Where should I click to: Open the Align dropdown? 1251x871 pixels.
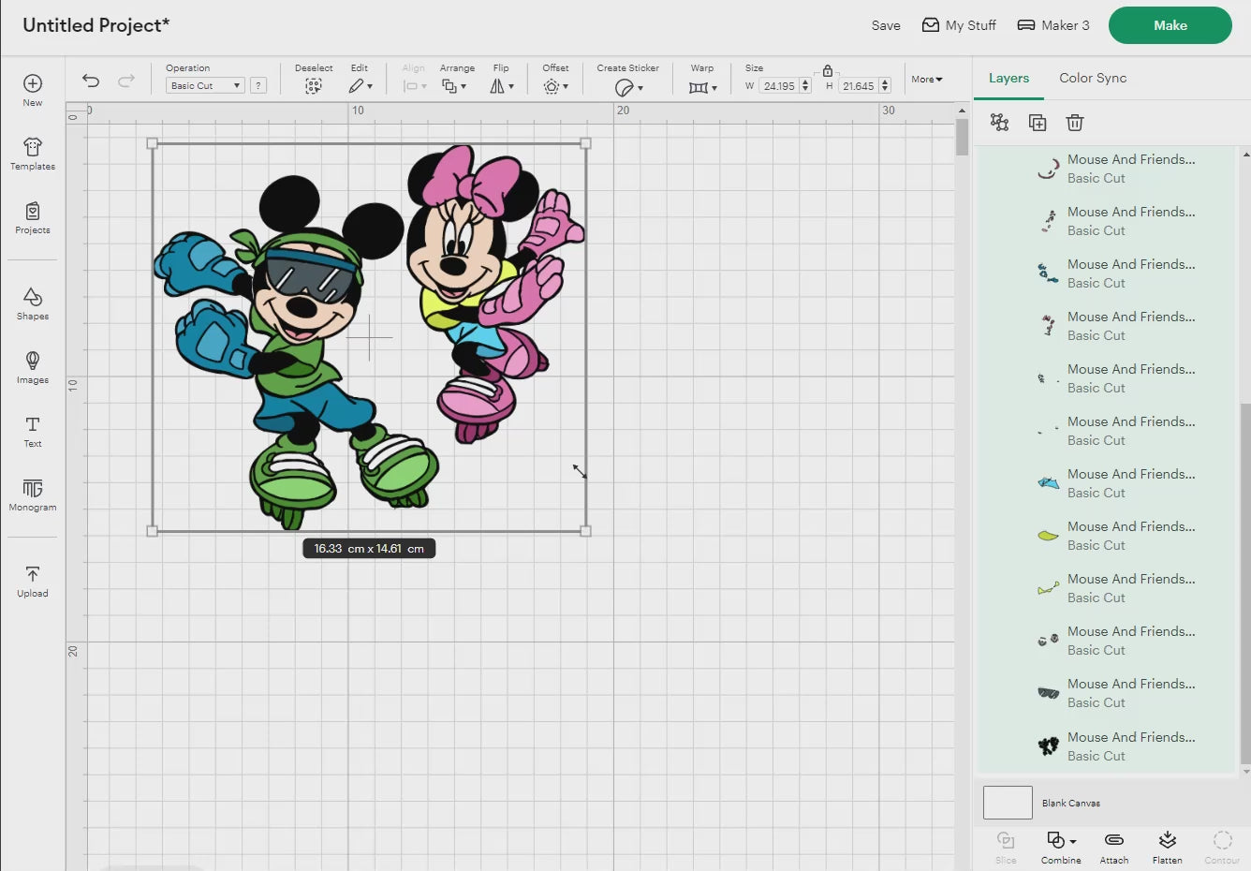pyautogui.click(x=414, y=86)
